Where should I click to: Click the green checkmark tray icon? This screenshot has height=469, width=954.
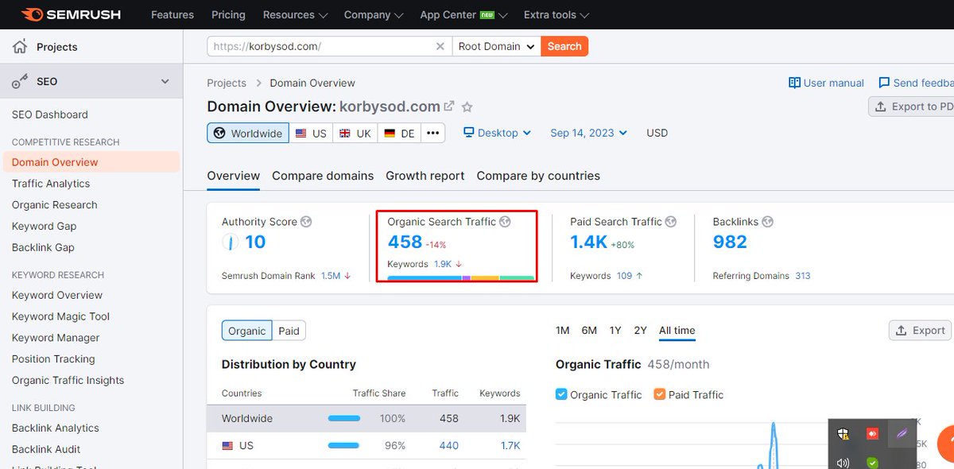tap(872, 463)
